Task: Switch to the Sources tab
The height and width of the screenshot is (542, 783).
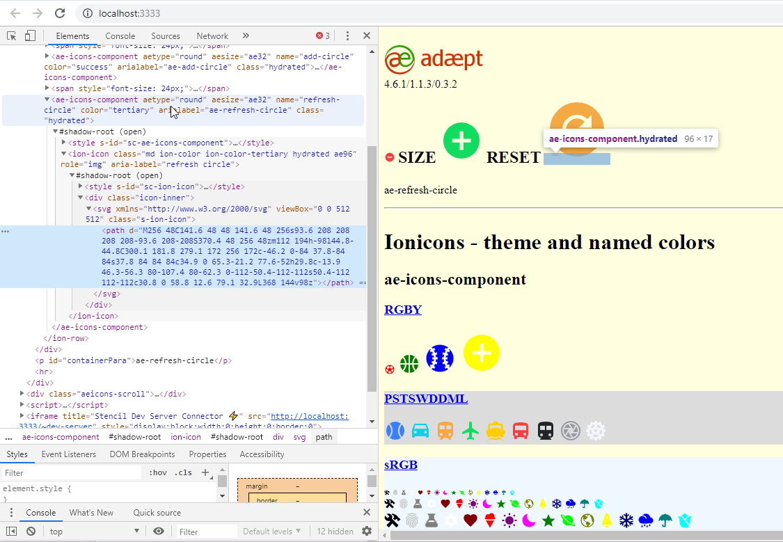Action: (166, 35)
